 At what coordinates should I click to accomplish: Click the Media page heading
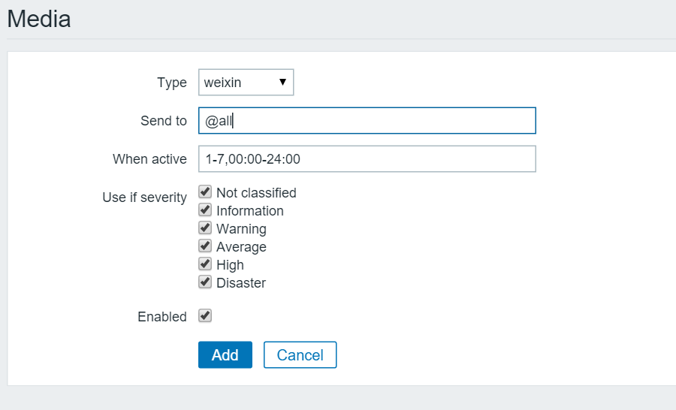click(39, 19)
